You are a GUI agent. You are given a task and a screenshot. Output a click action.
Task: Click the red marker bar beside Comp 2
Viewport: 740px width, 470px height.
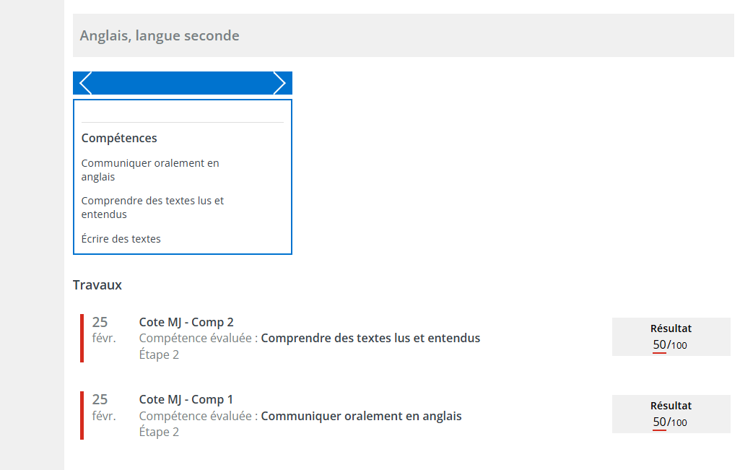click(82, 338)
